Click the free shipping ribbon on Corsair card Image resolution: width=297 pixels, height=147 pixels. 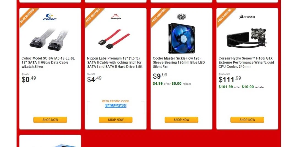225,16
